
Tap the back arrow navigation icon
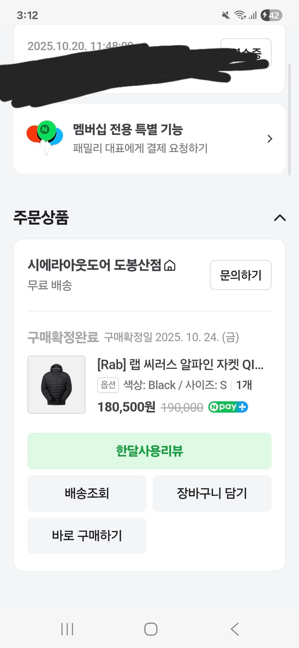tap(234, 630)
